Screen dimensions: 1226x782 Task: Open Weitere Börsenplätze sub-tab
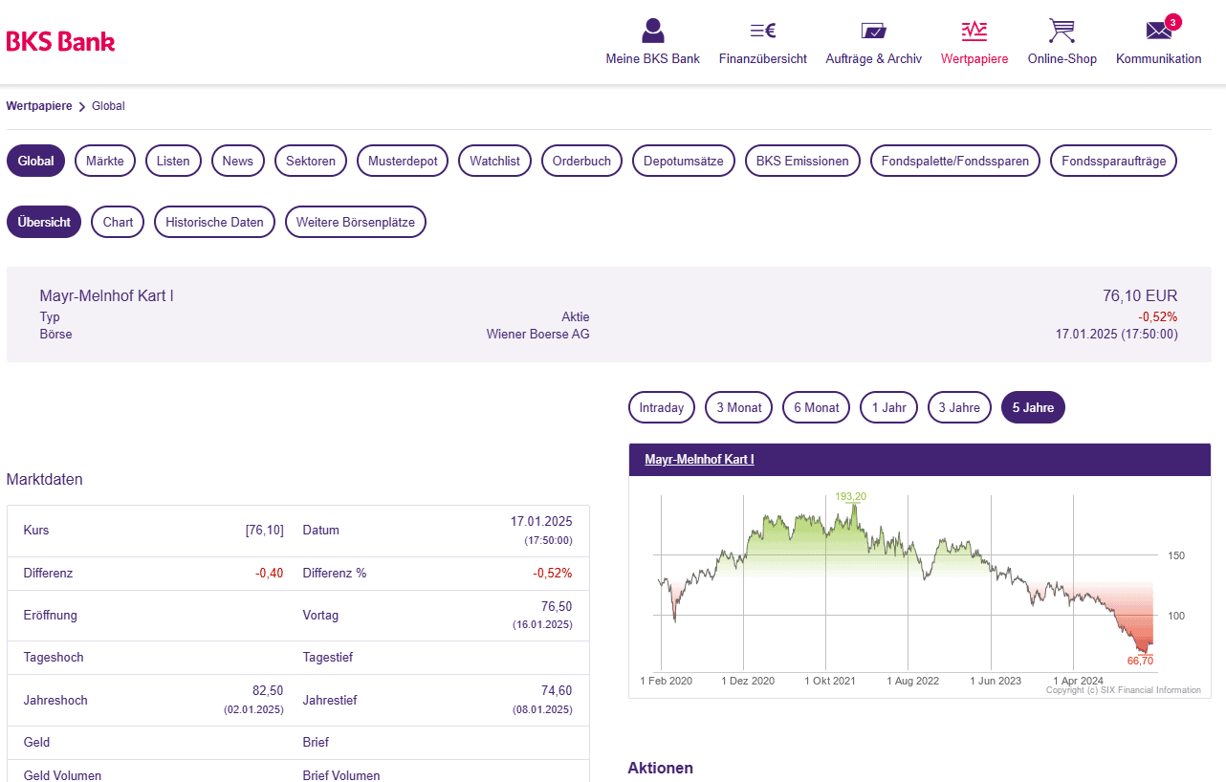click(x=356, y=222)
